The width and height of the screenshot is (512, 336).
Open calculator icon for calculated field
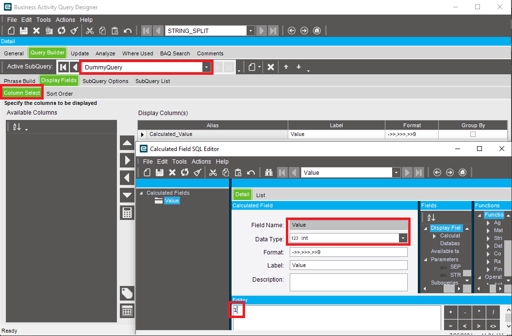tap(127, 213)
